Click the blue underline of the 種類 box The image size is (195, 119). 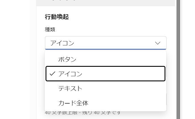pos(105,49)
